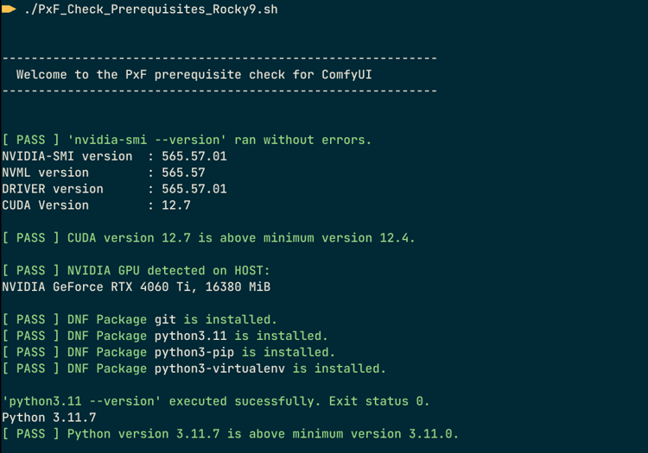Click the DRIVER version line
The height and width of the screenshot is (453, 648).
pyautogui.click(x=114, y=189)
